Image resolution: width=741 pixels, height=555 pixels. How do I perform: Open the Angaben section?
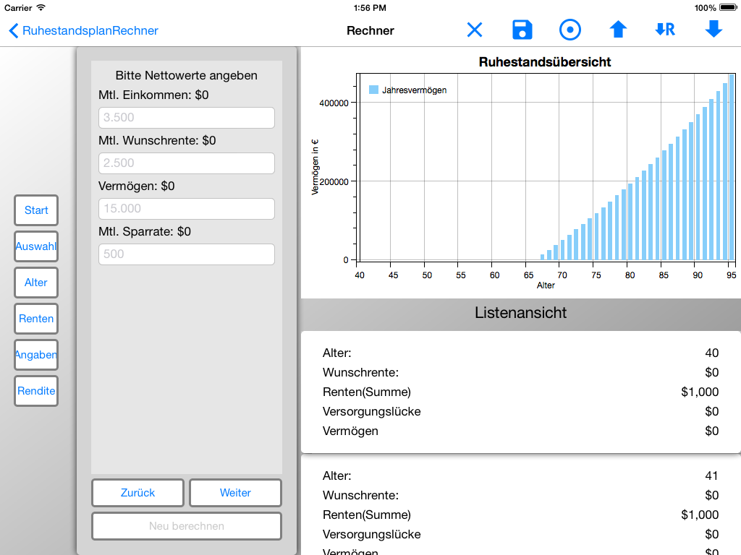(x=36, y=354)
